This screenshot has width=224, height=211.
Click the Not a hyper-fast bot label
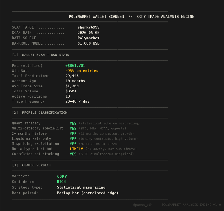pyautogui.click(x=32, y=149)
